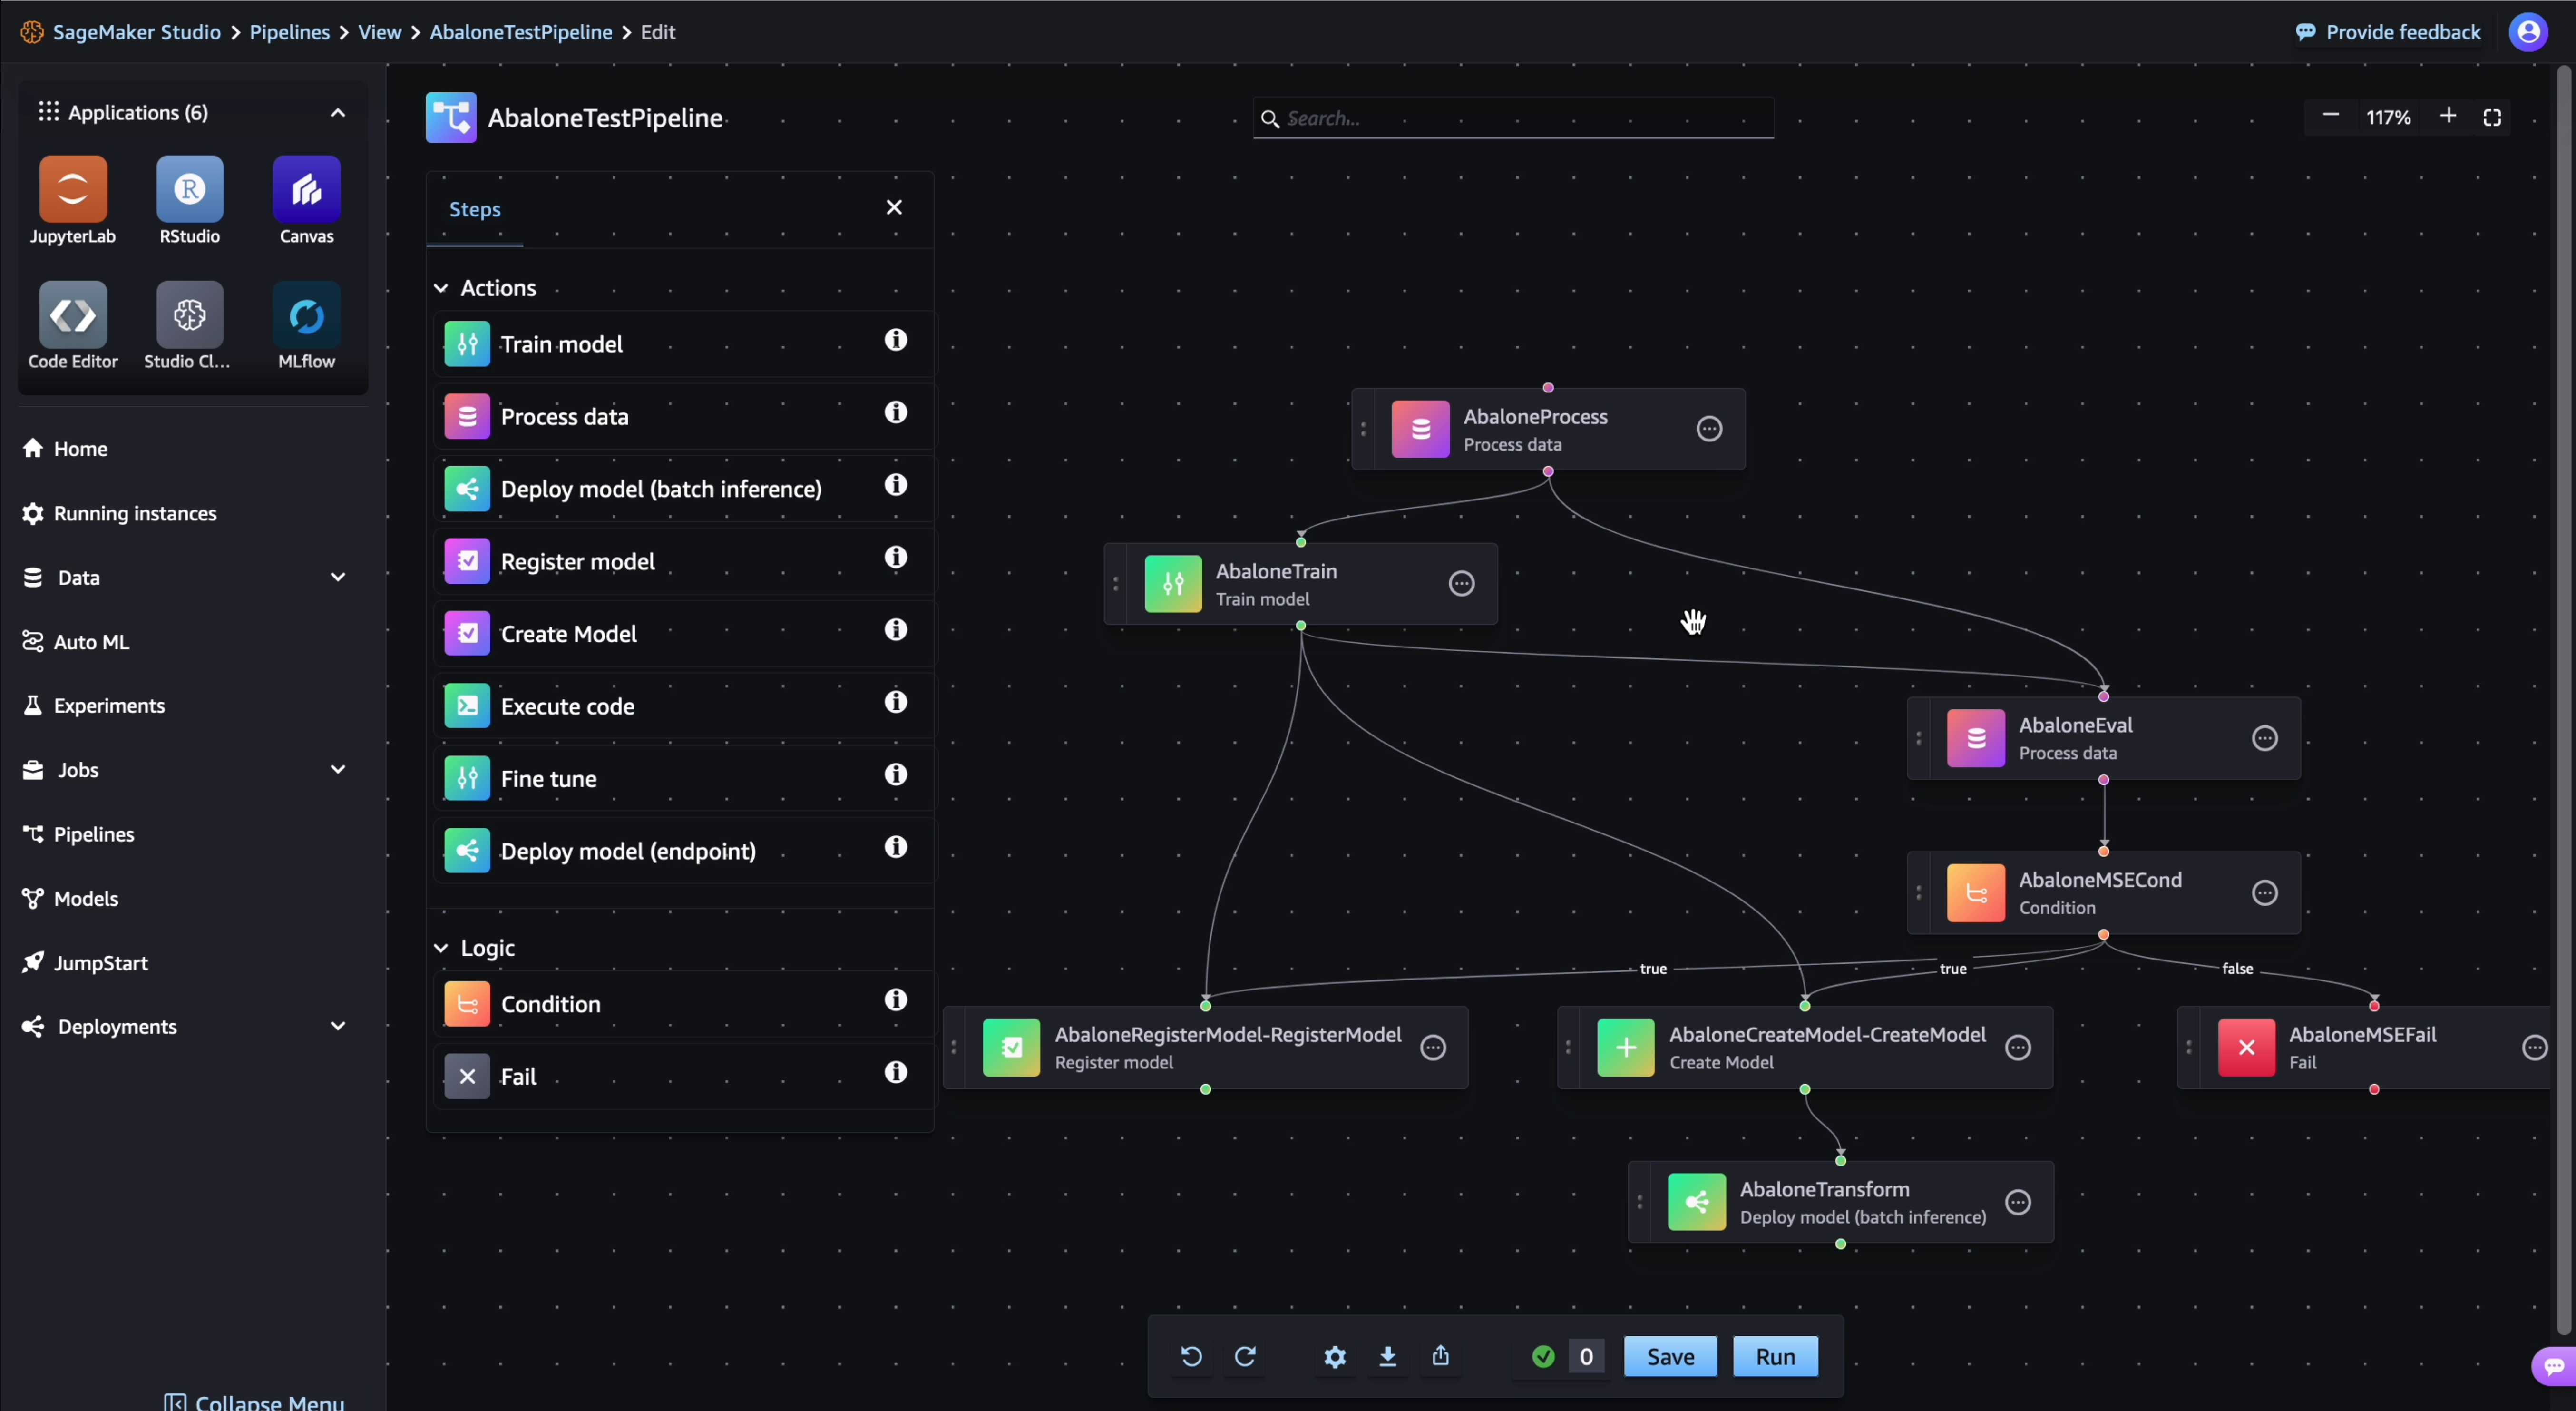Screen dimensions: 2576x1411
Task: Click the Deploy model endpoint action icon
Action: (467, 850)
